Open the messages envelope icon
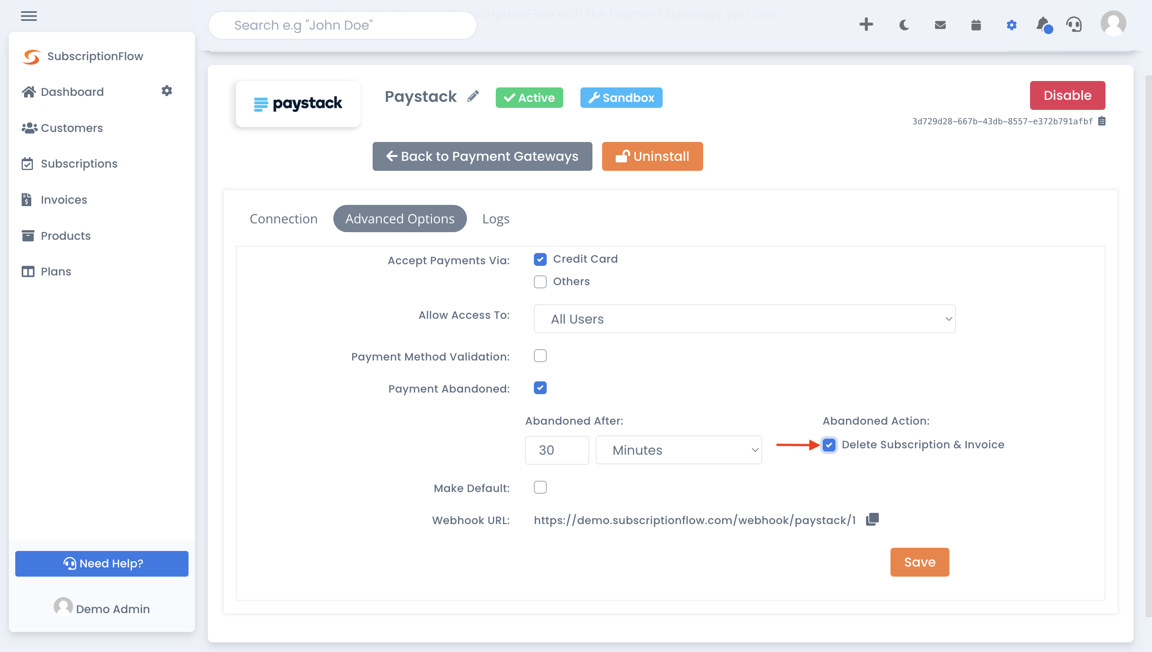Image resolution: width=1152 pixels, height=652 pixels. [x=940, y=25]
